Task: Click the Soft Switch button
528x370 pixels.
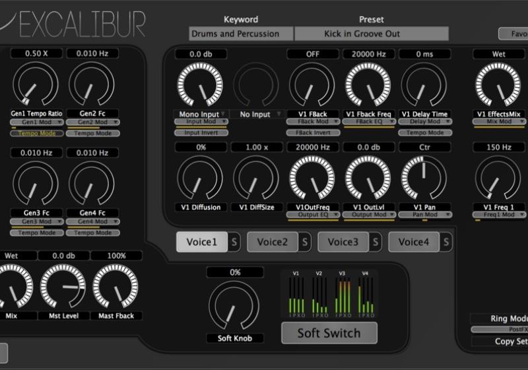Action: coord(329,333)
